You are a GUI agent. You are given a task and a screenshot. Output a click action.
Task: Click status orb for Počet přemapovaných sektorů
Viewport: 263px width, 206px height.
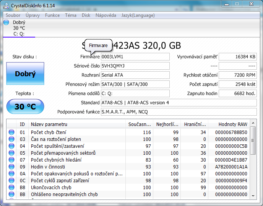11,153
